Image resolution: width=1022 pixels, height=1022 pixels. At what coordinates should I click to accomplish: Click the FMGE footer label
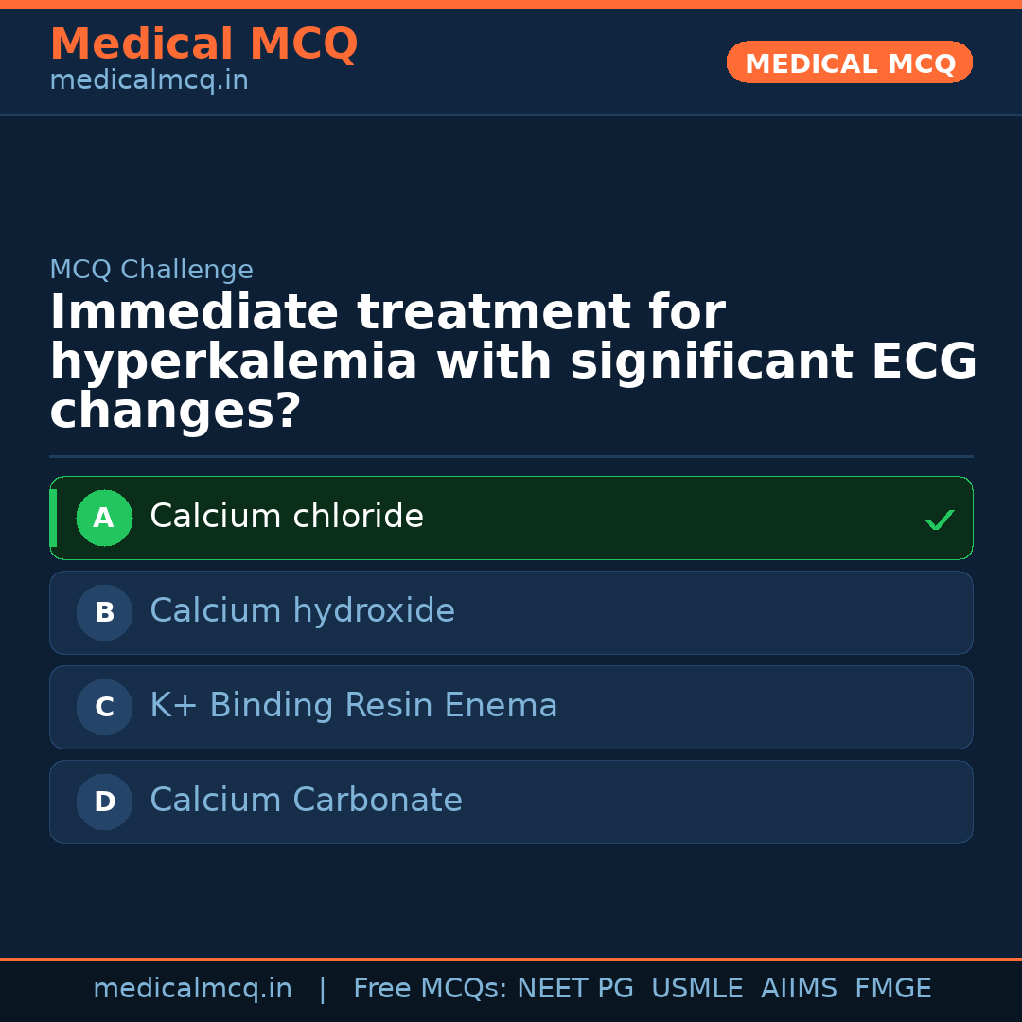(x=892, y=989)
